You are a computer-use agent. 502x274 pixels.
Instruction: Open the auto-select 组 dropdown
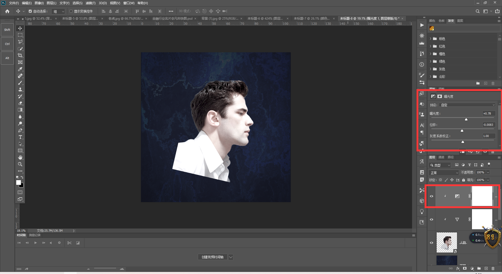(x=58, y=11)
